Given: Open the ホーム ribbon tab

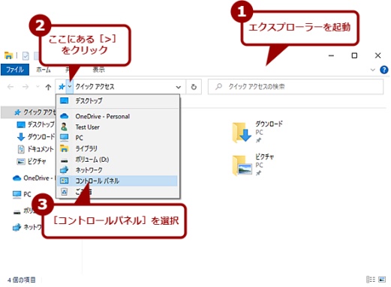Looking at the screenshot, I should tap(44, 70).
